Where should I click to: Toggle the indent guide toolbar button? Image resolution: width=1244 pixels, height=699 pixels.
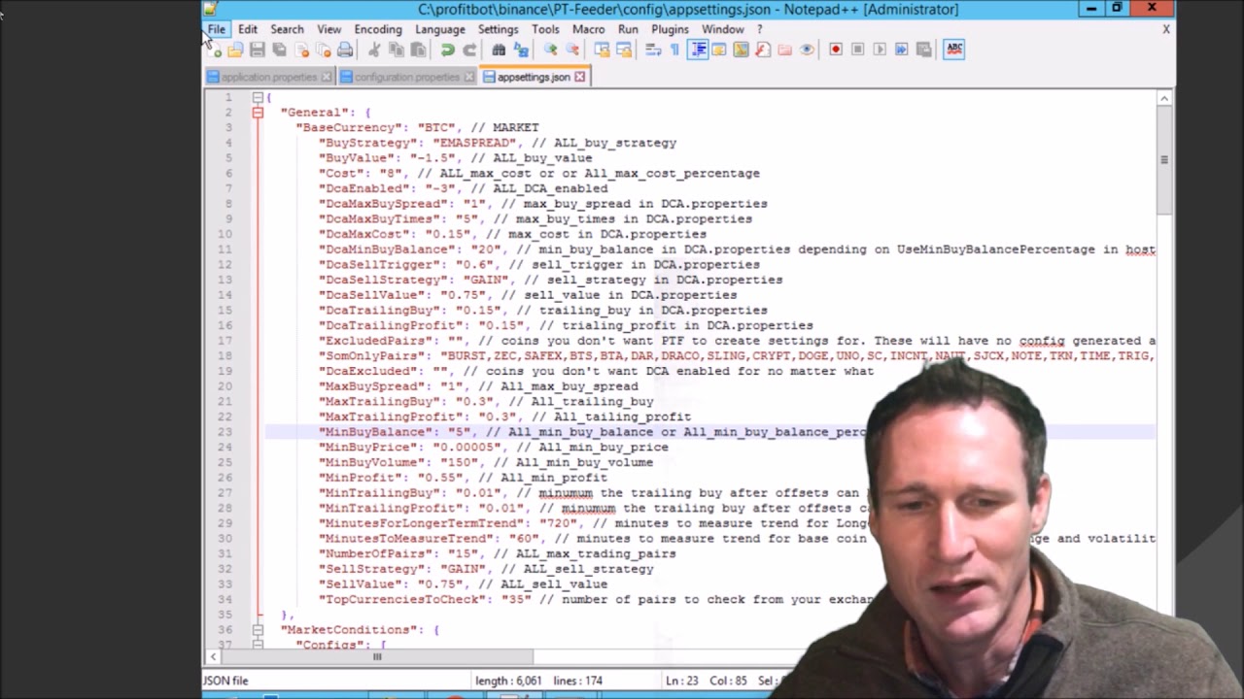(698, 50)
